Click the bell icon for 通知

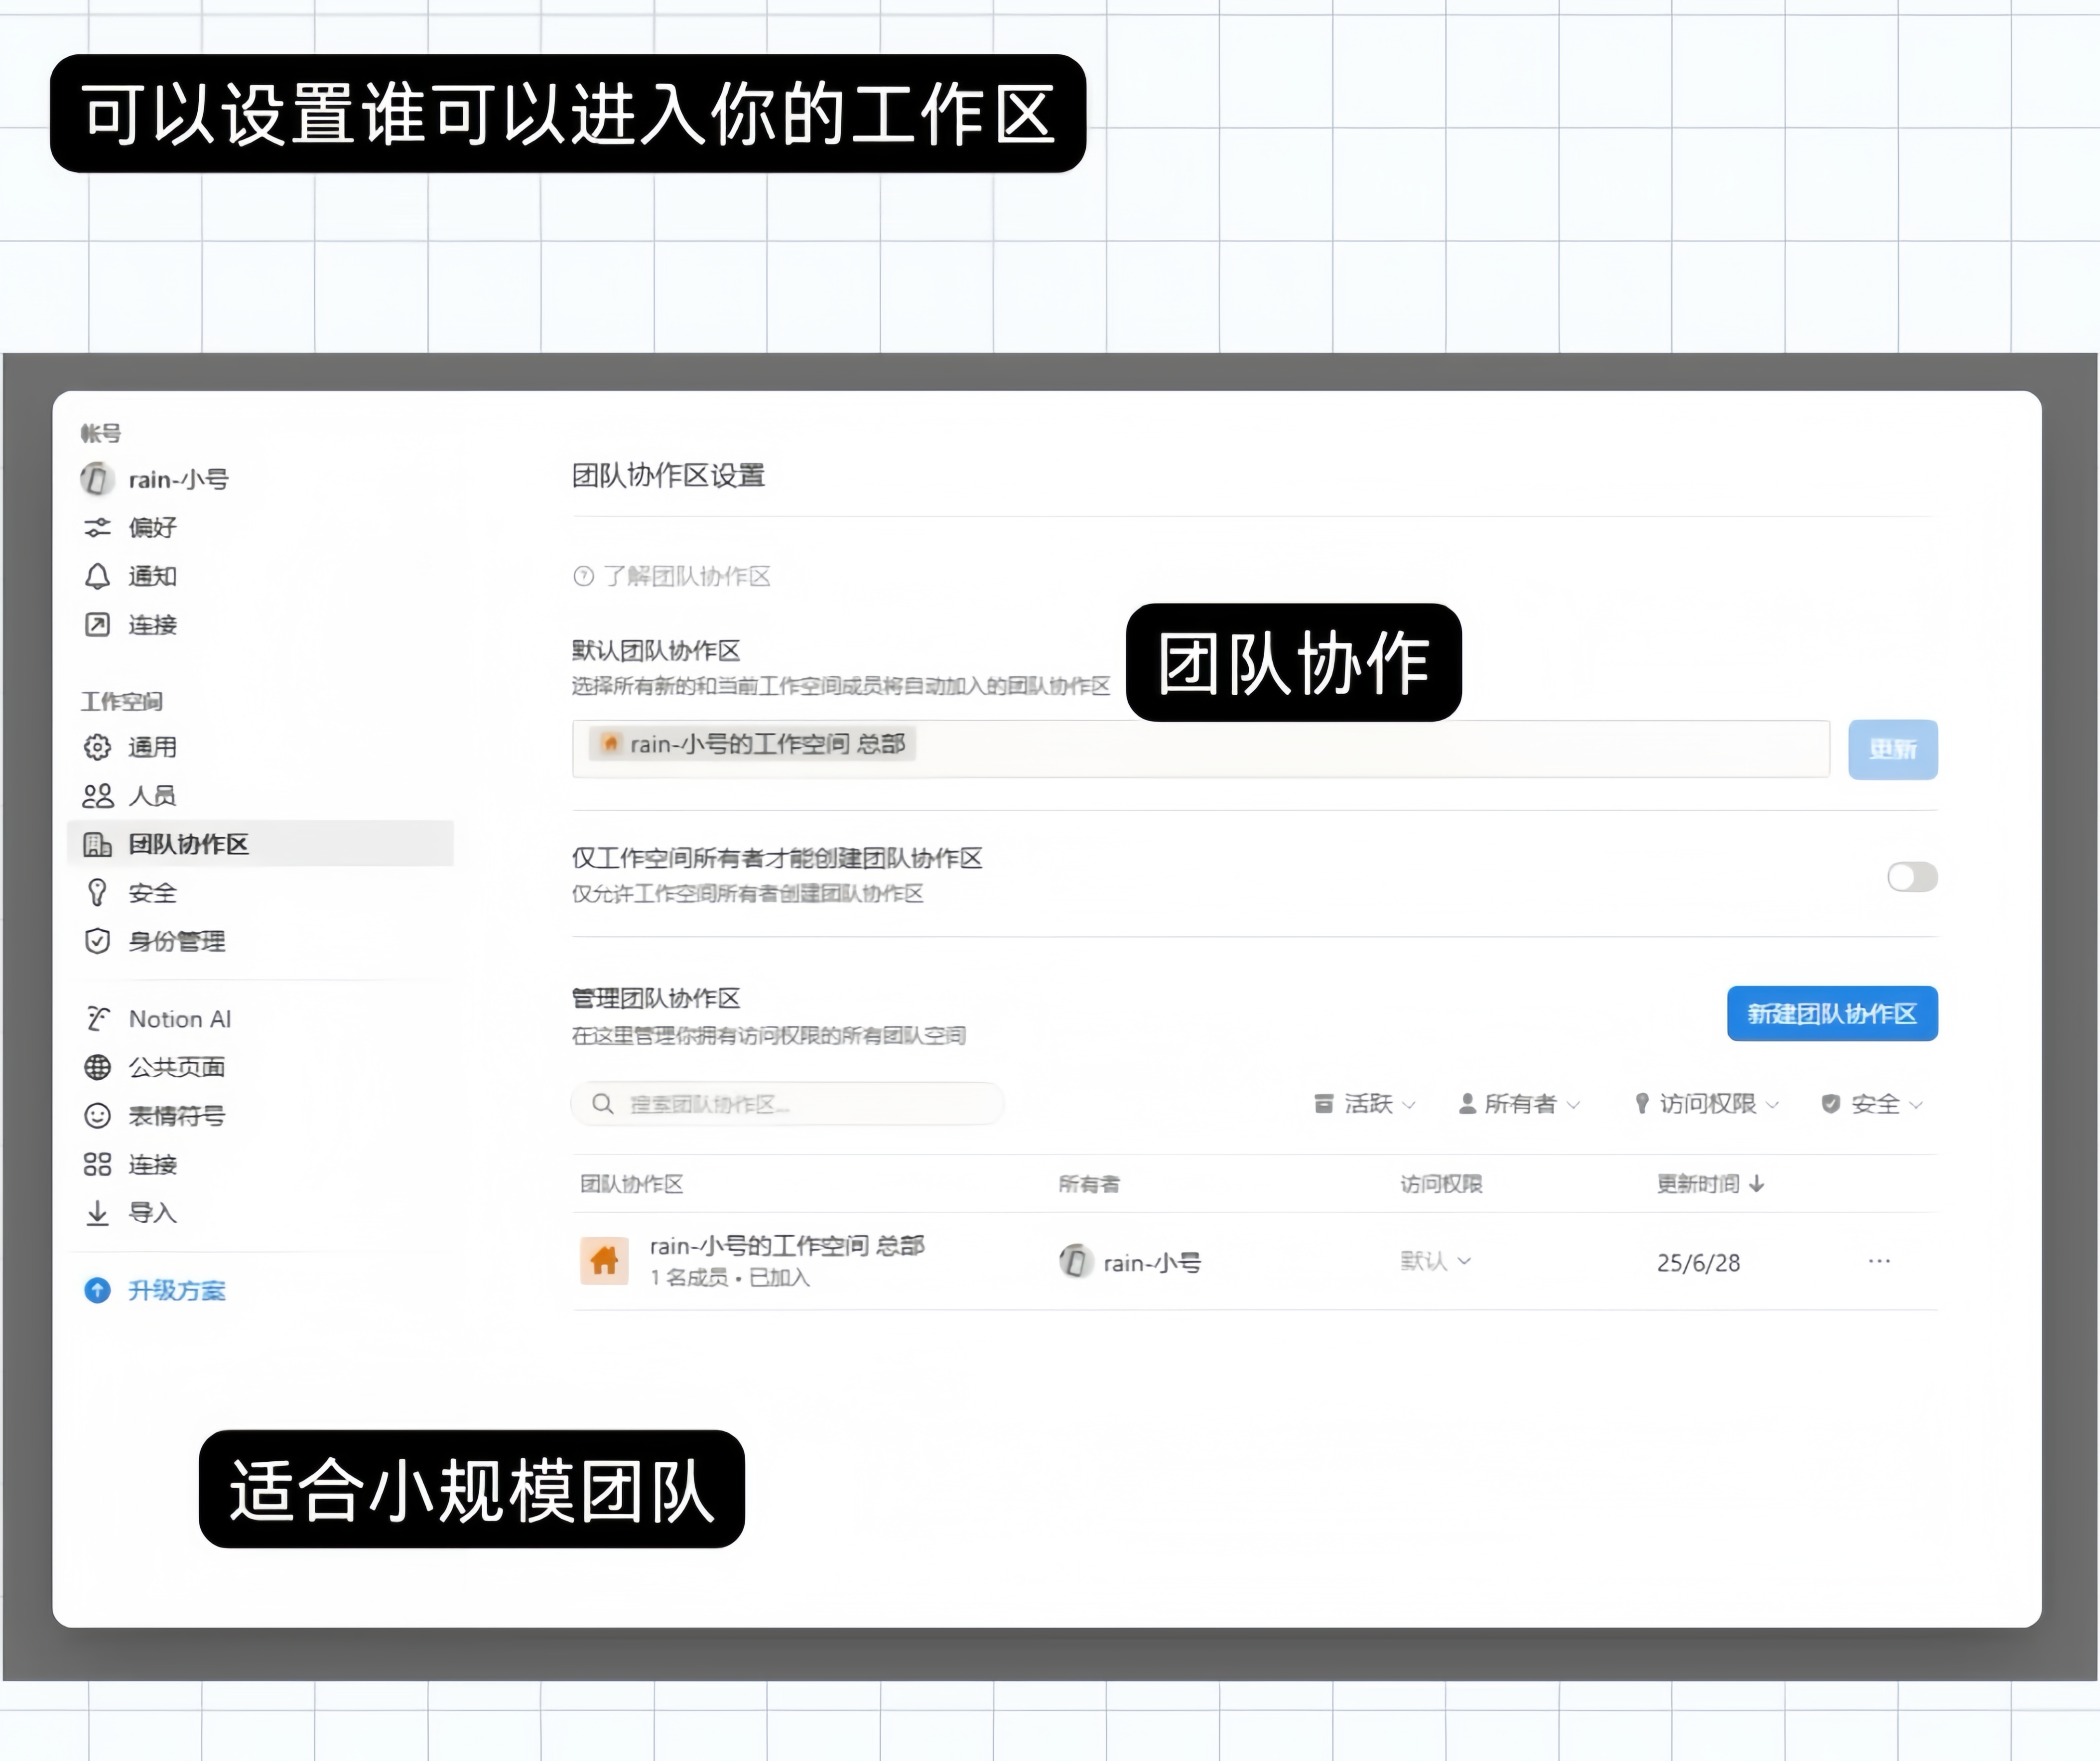click(97, 576)
